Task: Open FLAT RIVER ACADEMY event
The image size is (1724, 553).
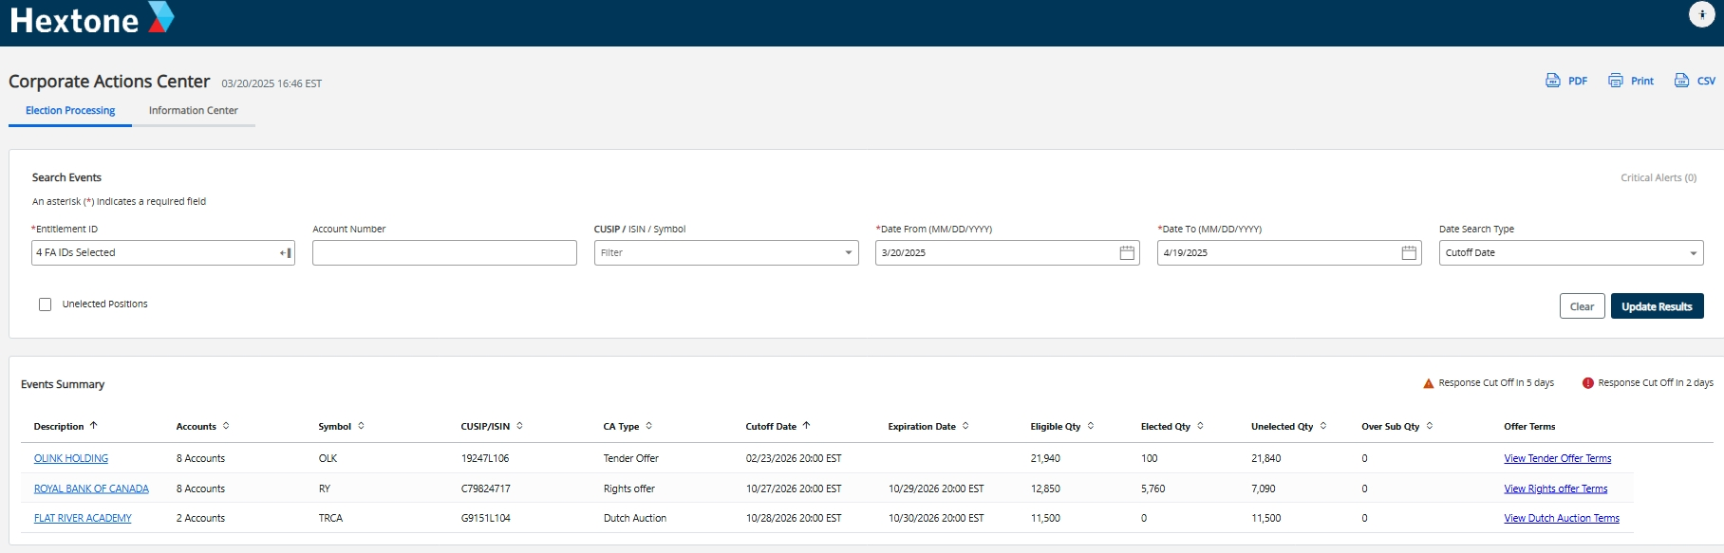Action: pyautogui.click(x=83, y=518)
